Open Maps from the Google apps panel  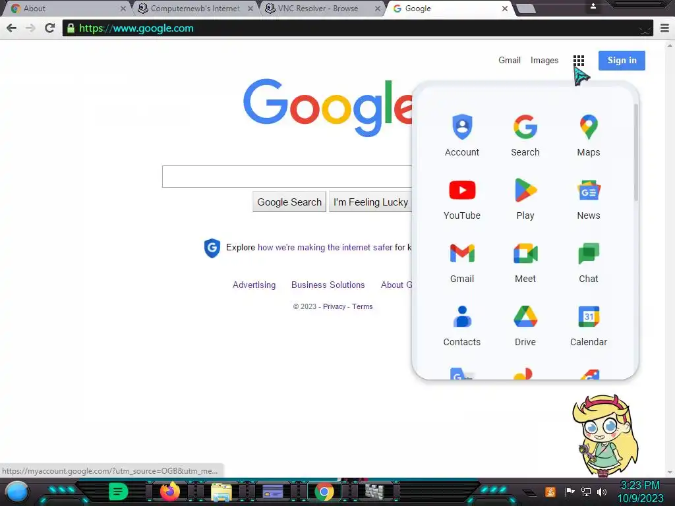(589, 136)
